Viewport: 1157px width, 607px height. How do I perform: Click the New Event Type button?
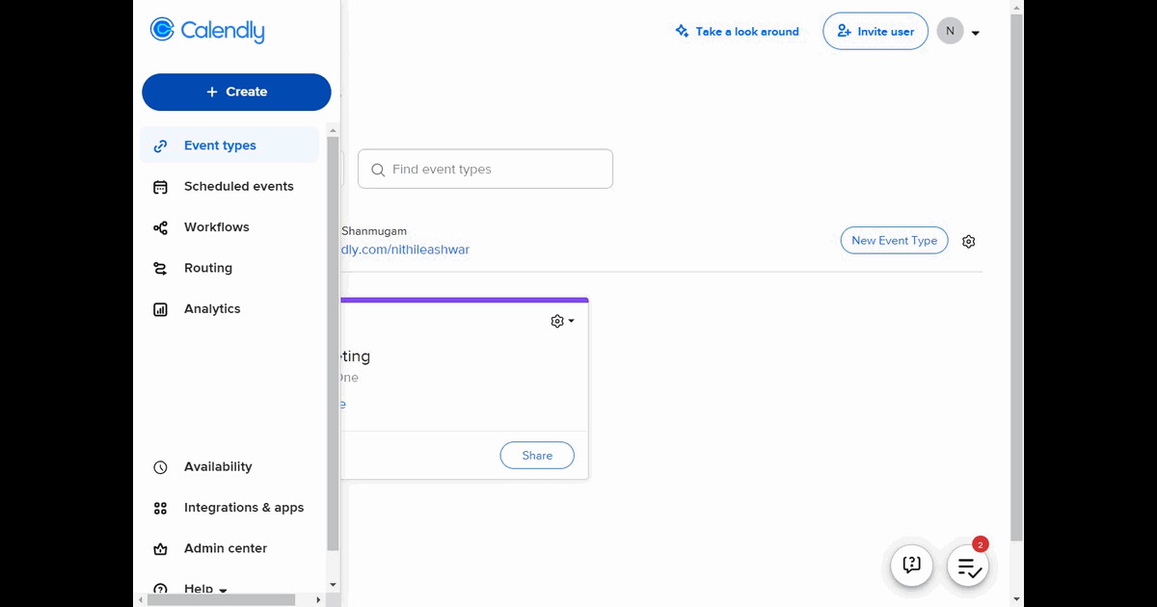tap(894, 241)
